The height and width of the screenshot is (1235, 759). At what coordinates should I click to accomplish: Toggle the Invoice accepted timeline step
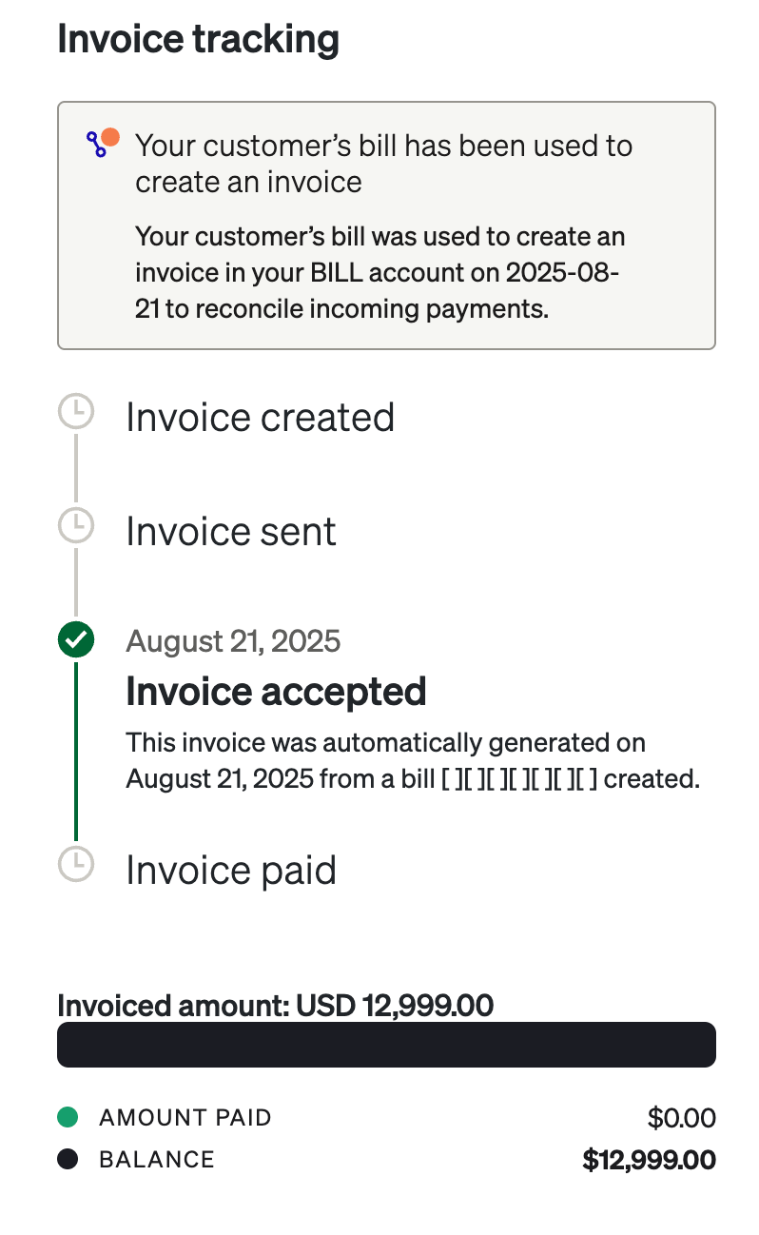(278, 692)
